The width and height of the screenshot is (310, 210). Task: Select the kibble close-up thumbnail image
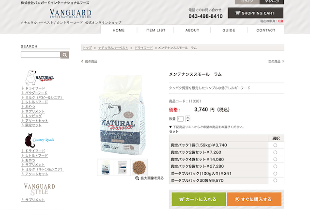click(139, 167)
